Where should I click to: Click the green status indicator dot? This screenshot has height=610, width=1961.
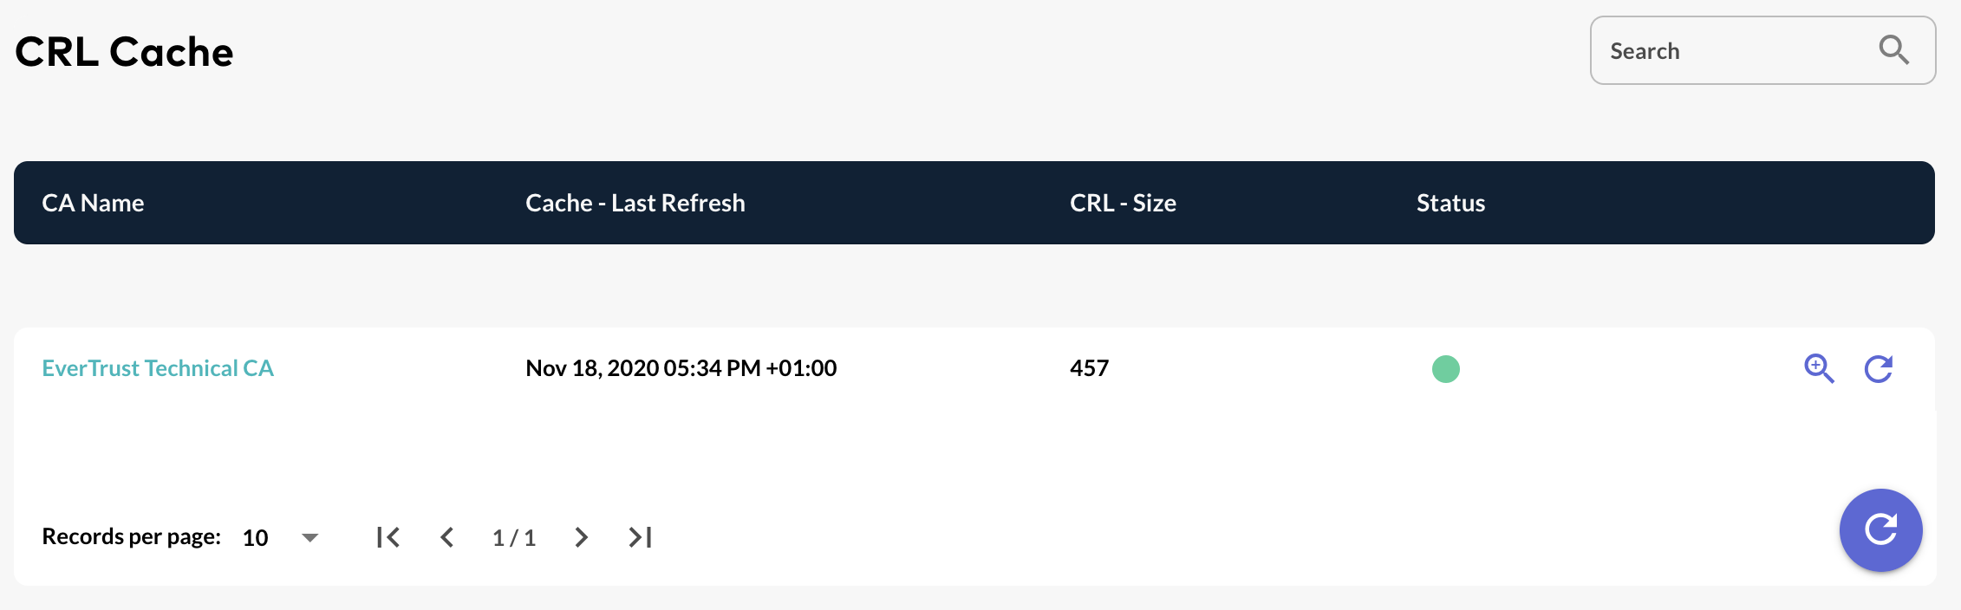point(1446,368)
